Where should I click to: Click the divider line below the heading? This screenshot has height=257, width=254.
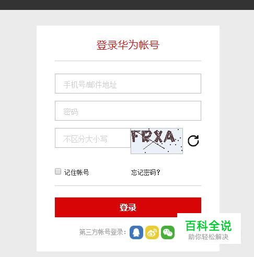pyautogui.click(x=128, y=61)
